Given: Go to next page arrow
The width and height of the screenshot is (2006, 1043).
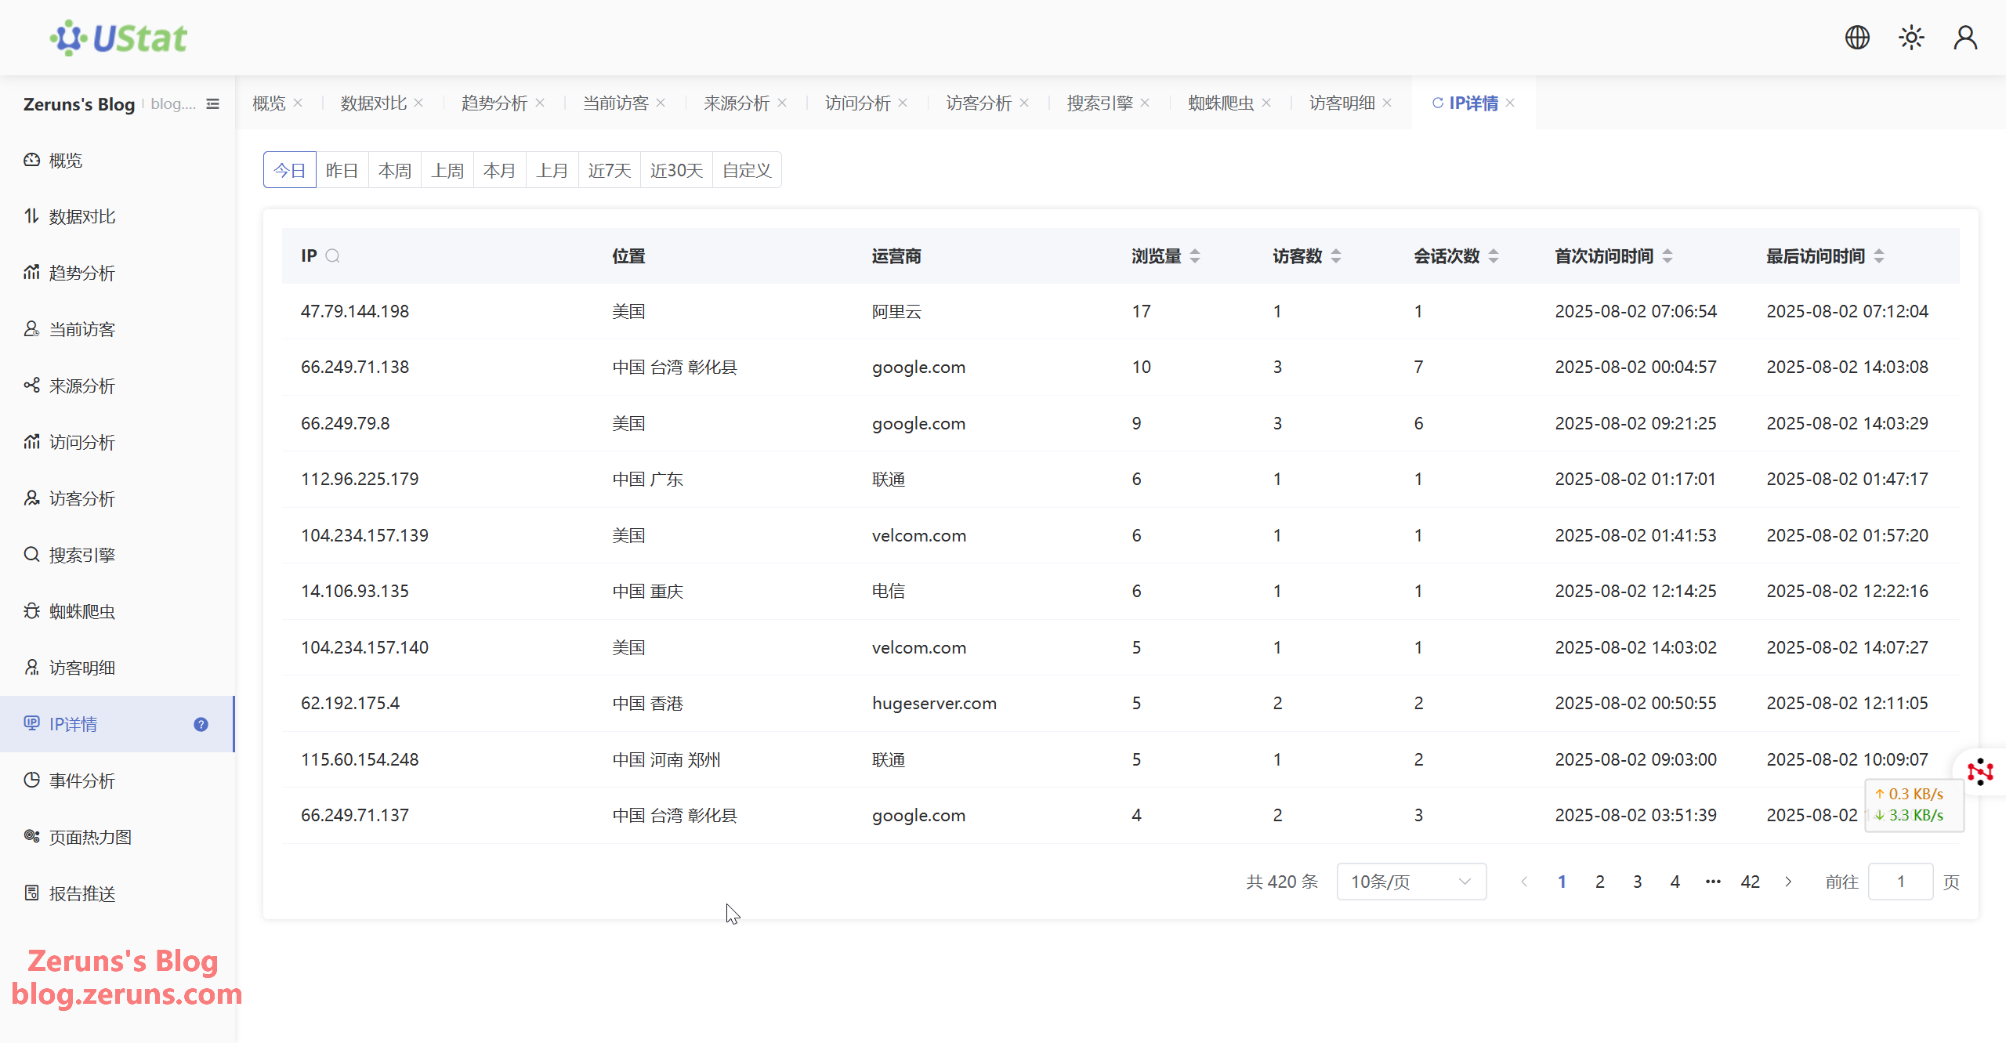Looking at the screenshot, I should click(x=1788, y=882).
